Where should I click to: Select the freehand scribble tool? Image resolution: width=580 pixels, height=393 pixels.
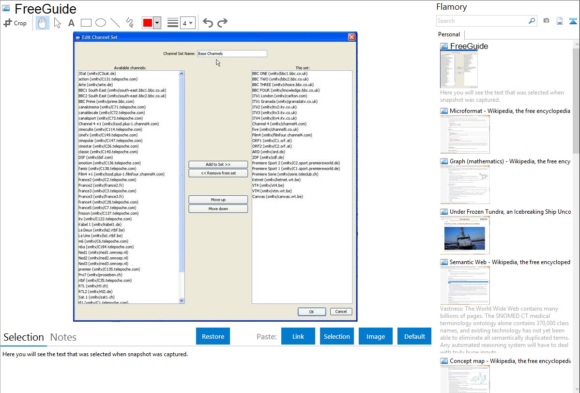pos(130,23)
